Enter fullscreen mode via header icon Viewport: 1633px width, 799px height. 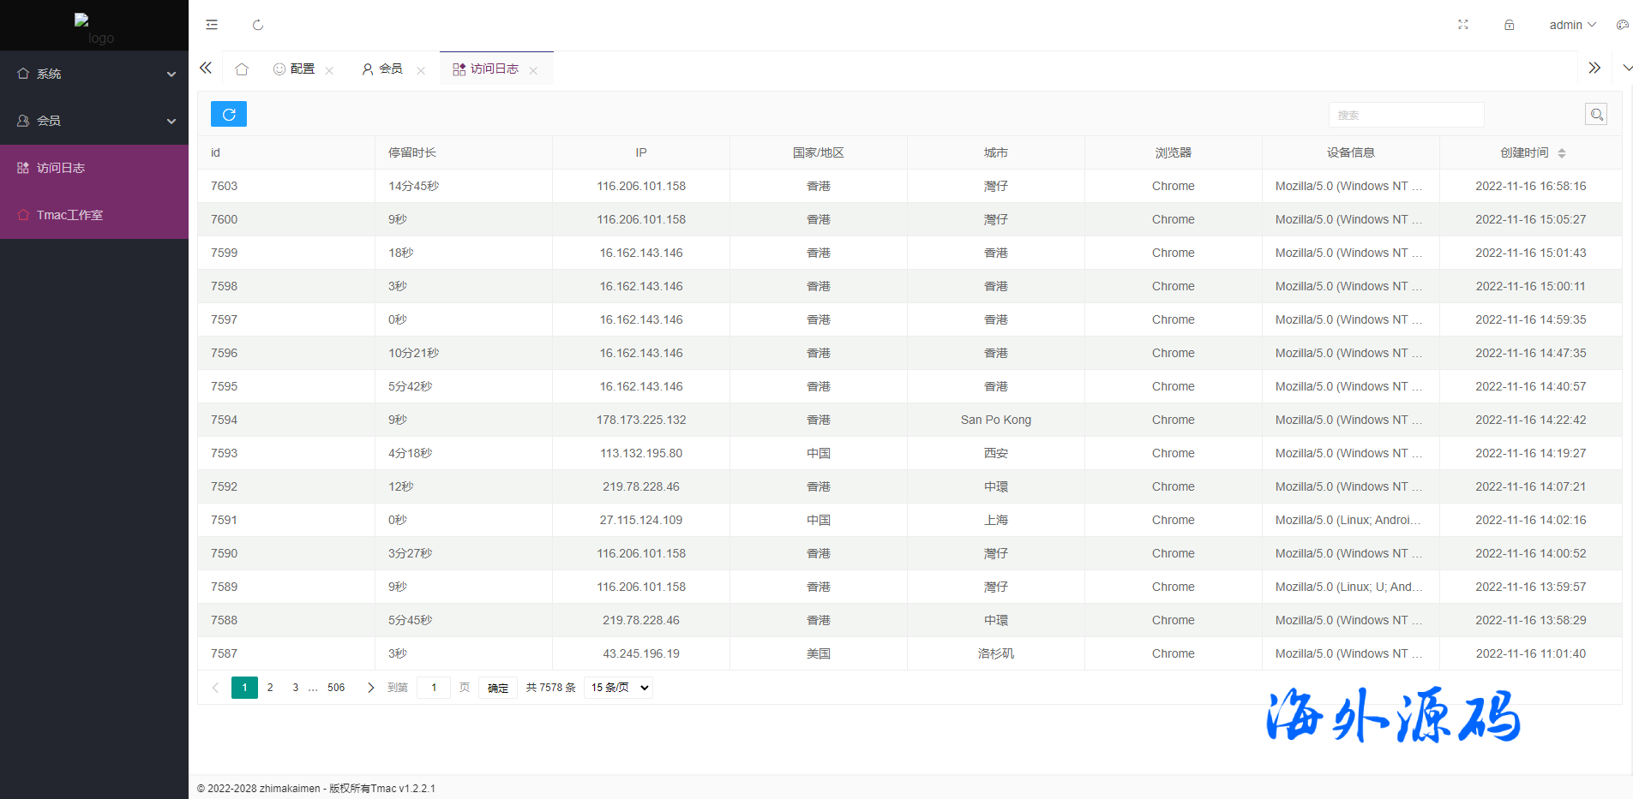(1463, 25)
